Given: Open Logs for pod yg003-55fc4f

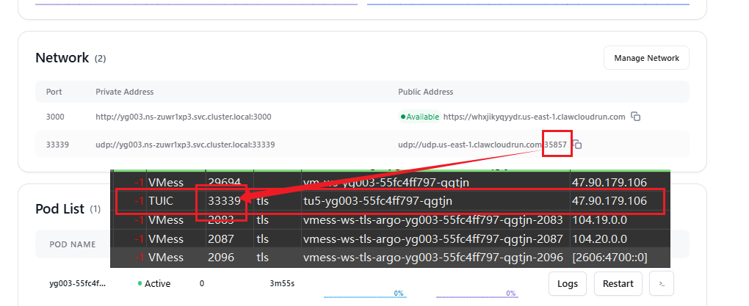Looking at the screenshot, I should [x=568, y=283].
